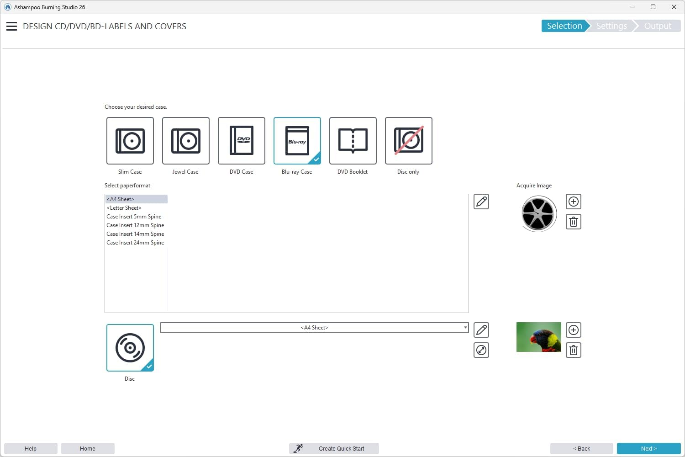
Task: Remove the parrot disc image via trash icon
Action: coord(573,350)
